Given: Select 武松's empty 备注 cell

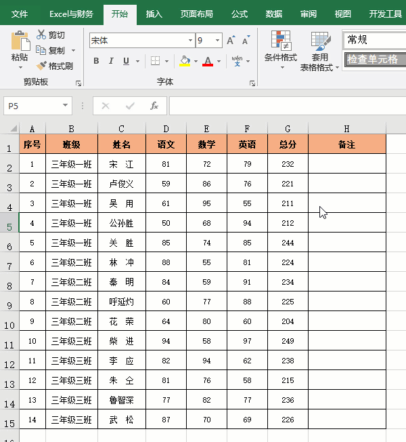Looking at the screenshot, I should [x=347, y=419].
